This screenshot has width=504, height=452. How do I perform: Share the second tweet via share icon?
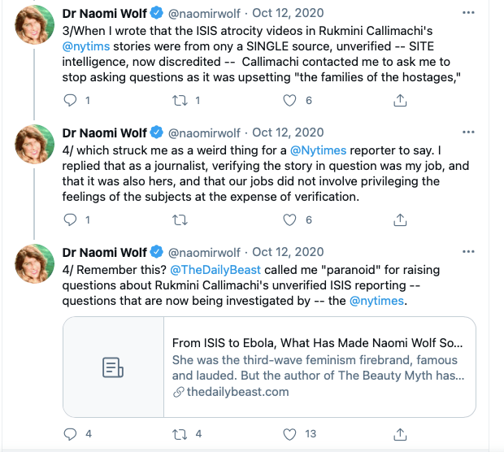tap(400, 219)
